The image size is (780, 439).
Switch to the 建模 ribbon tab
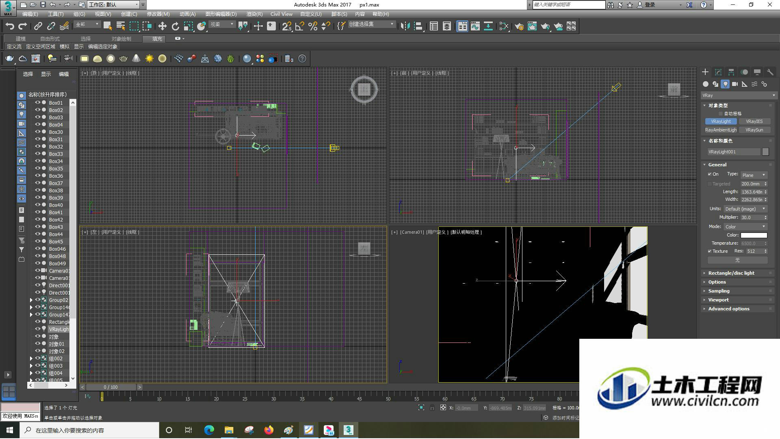point(21,39)
